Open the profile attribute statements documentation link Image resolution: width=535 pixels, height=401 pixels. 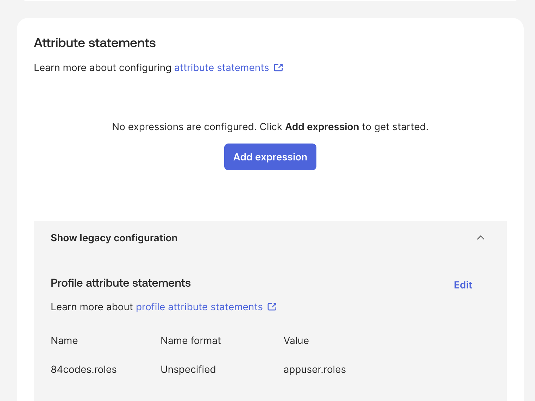pos(199,307)
